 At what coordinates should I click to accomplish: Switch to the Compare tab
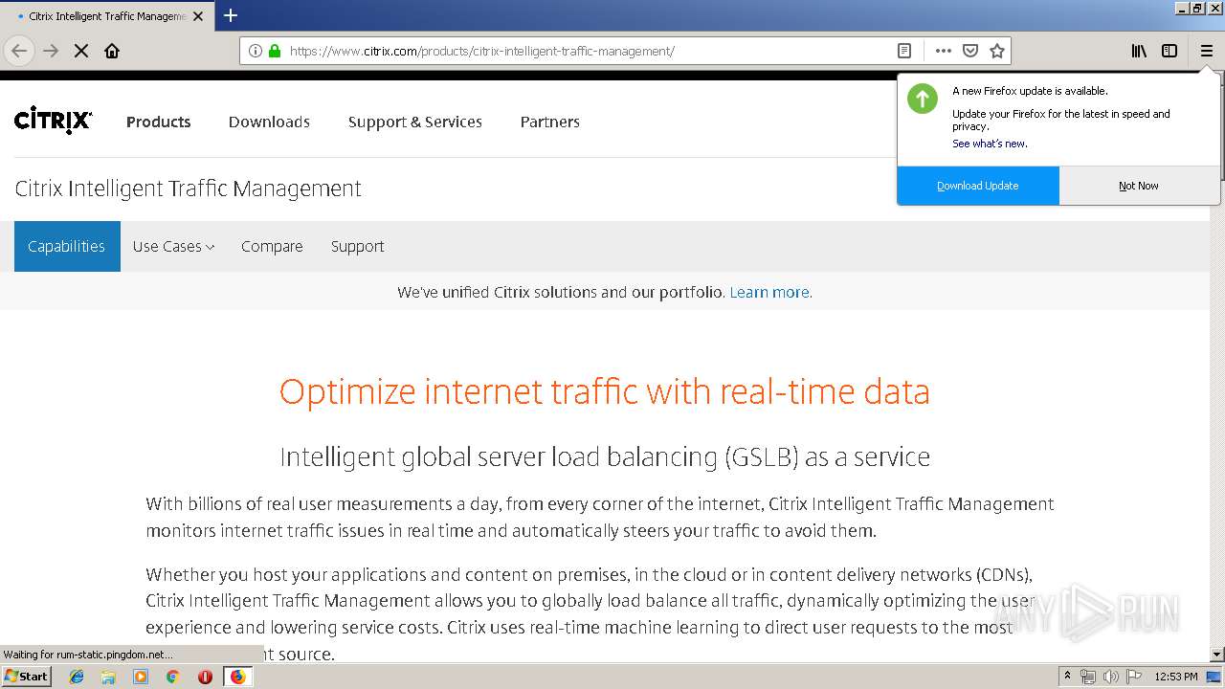(272, 246)
